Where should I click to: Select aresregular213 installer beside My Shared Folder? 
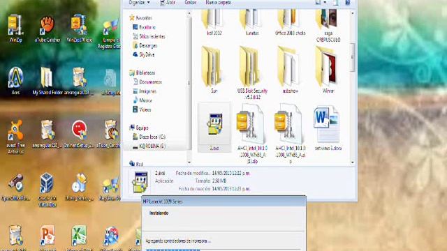(79, 80)
